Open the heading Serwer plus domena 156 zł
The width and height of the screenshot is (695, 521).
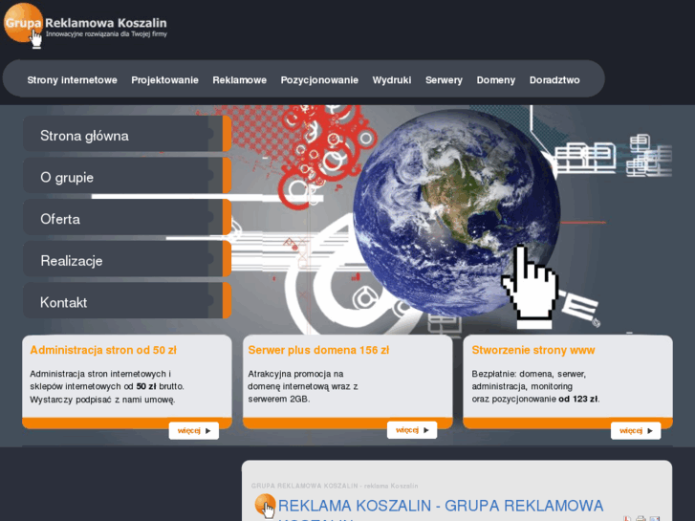(x=318, y=350)
